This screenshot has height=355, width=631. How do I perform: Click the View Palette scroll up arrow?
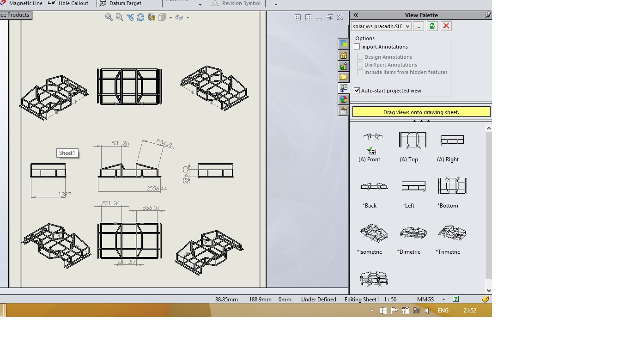pos(489,128)
